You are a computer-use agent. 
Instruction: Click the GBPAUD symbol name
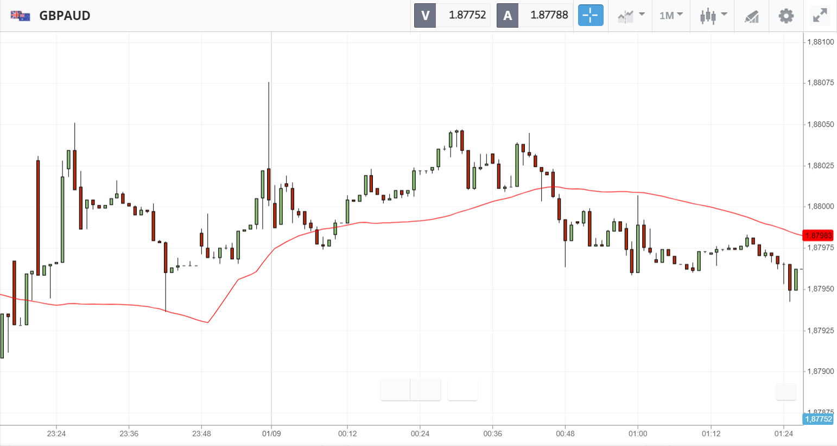(x=65, y=16)
